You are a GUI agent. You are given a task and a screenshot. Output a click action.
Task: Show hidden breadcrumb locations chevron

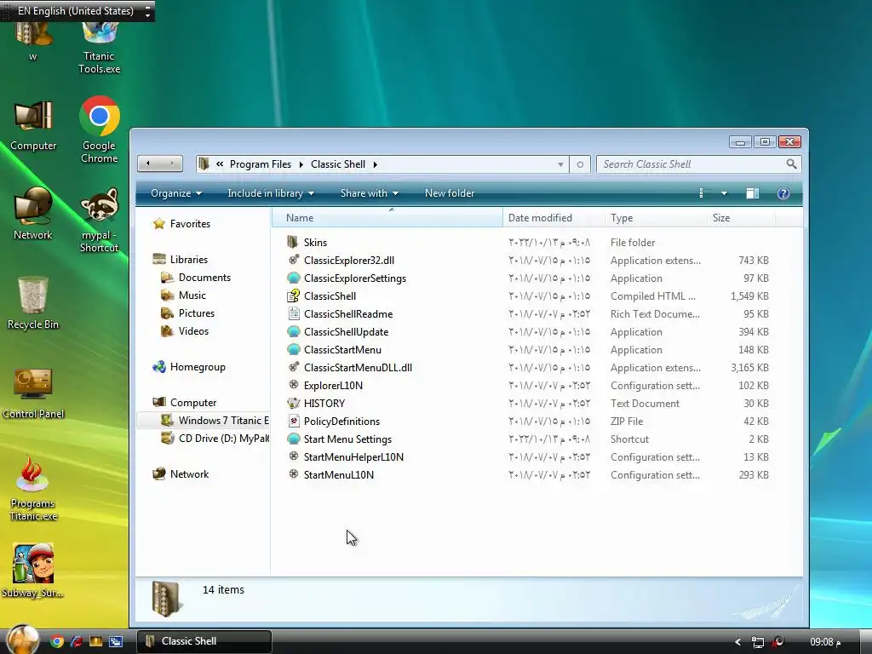[x=220, y=164]
